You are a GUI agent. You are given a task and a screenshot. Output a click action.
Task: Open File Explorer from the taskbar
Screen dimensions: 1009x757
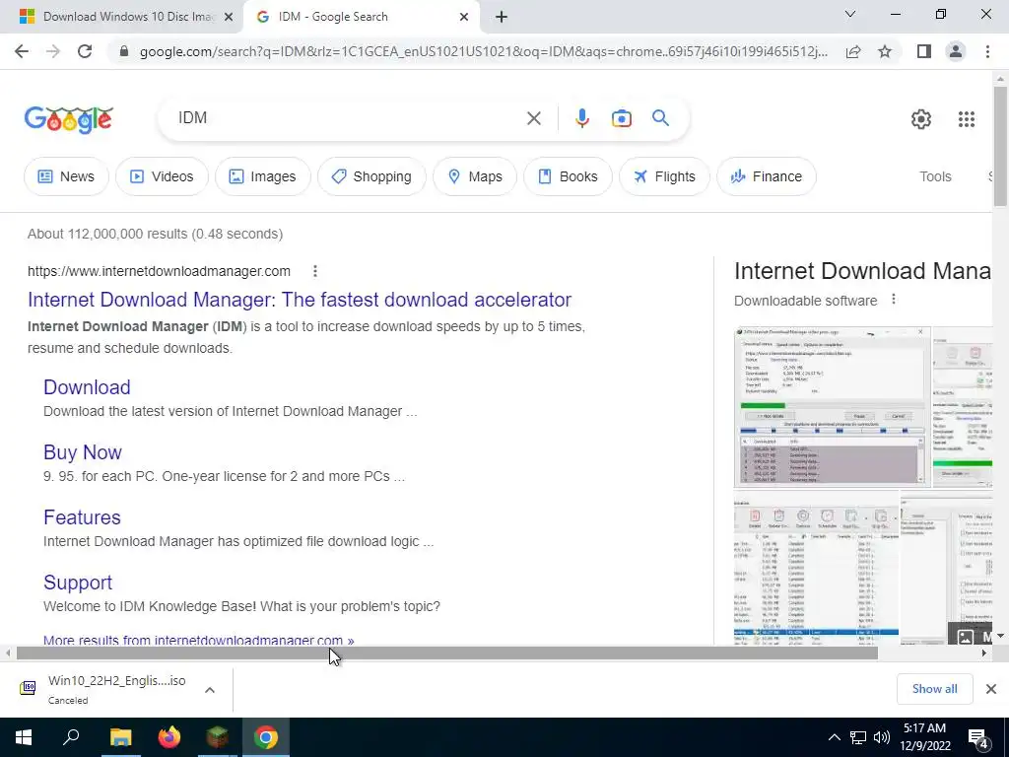[x=120, y=737]
